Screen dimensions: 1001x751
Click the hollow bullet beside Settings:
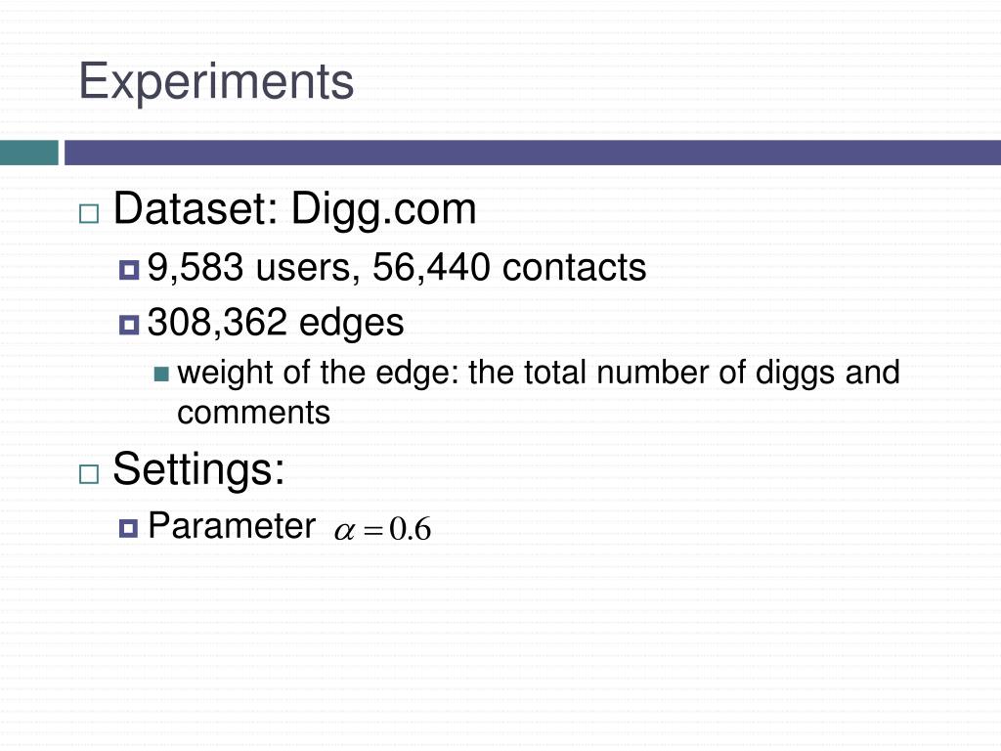coord(89,474)
